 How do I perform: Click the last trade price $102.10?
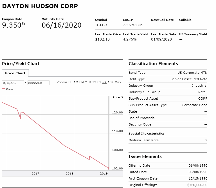point(102,39)
